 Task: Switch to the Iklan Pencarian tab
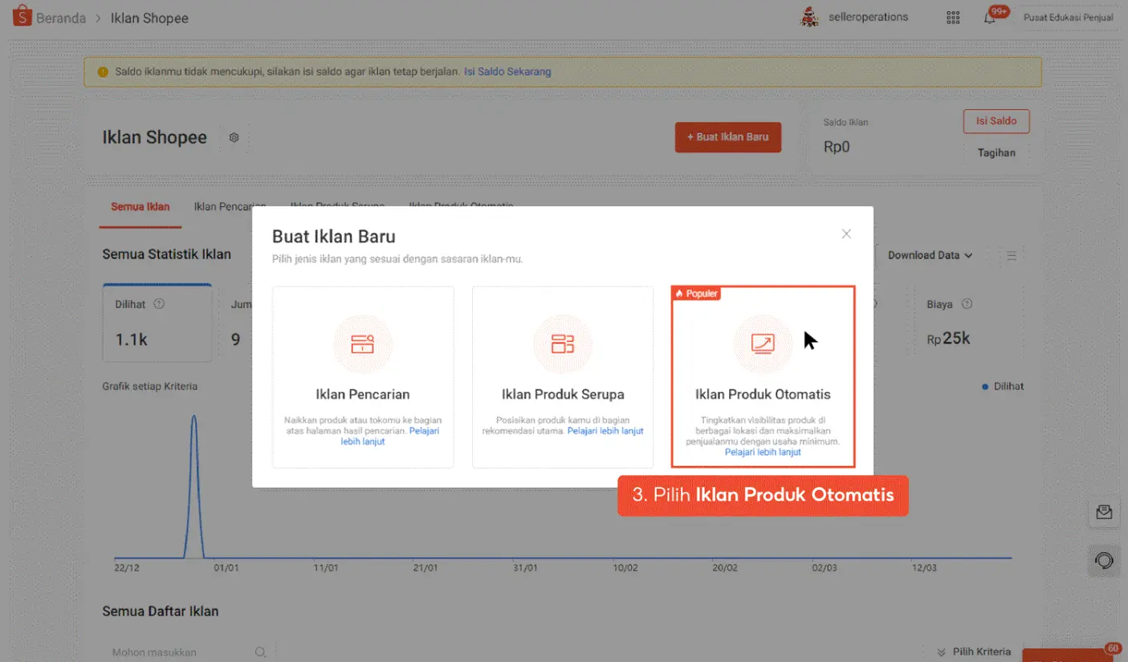point(228,205)
